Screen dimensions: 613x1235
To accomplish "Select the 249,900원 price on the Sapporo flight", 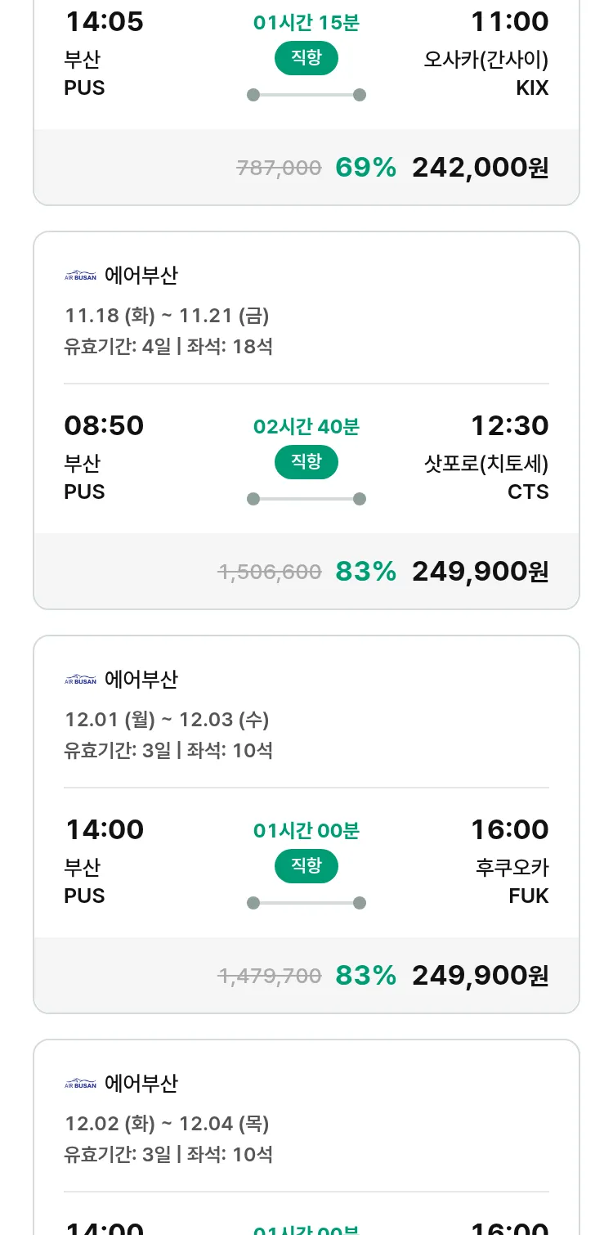I will pyautogui.click(x=480, y=572).
